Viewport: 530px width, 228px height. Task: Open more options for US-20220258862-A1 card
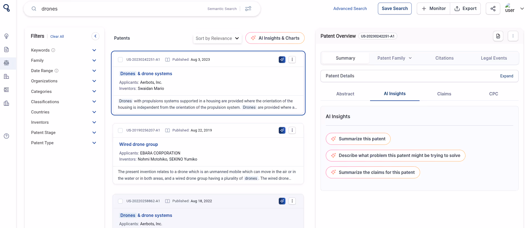(292, 201)
